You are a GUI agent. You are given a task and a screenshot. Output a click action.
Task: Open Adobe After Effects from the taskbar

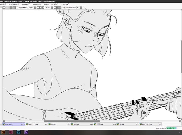point(26,132)
